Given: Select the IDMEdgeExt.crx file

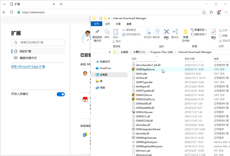Looking at the screenshot, I should [x=145, y=69].
